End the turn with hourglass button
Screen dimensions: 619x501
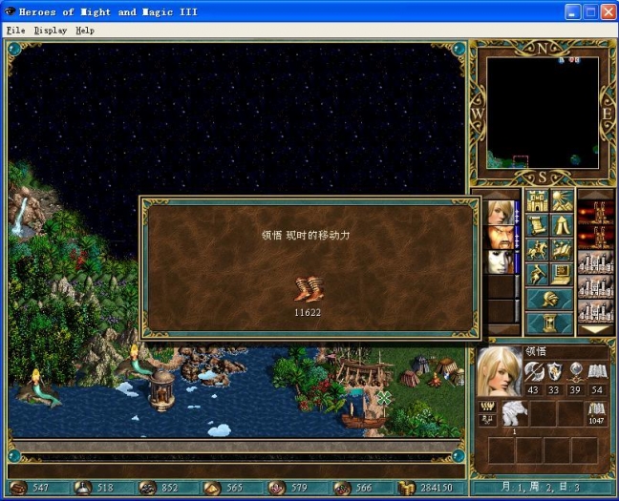(x=549, y=324)
